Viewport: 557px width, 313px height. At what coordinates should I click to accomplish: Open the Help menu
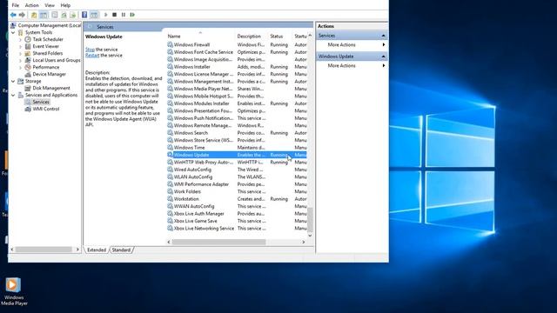tap(65, 5)
